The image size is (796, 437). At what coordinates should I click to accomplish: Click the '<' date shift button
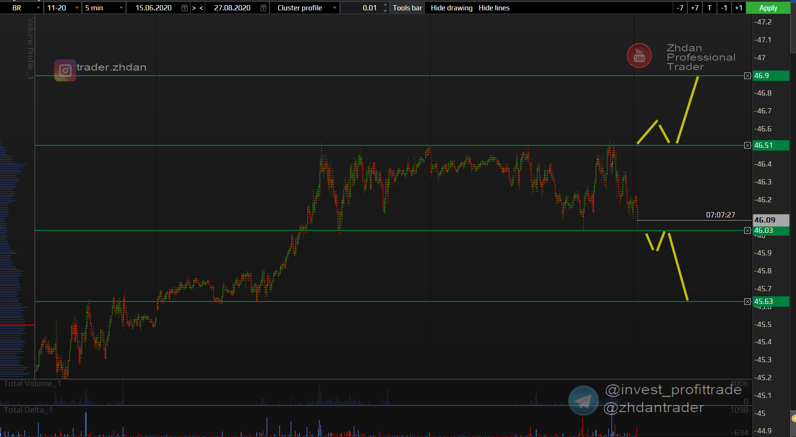tap(201, 8)
